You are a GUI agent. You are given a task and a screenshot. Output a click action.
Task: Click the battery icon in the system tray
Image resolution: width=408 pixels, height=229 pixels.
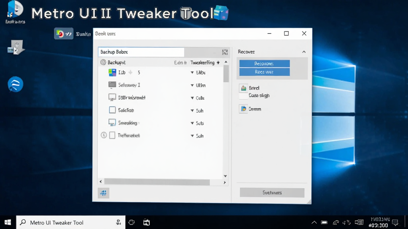pyautogui.click(x=324, y=222)
